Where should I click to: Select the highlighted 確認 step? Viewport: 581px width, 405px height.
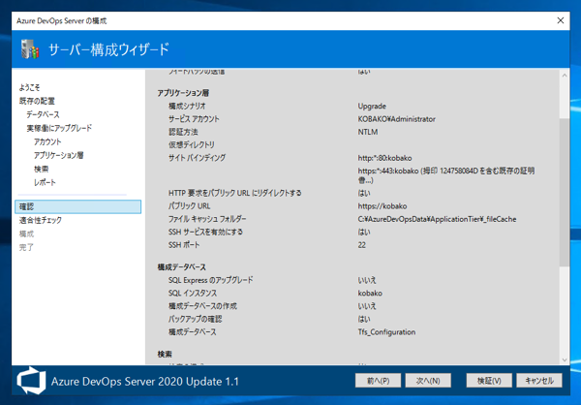tap(77, 206)
